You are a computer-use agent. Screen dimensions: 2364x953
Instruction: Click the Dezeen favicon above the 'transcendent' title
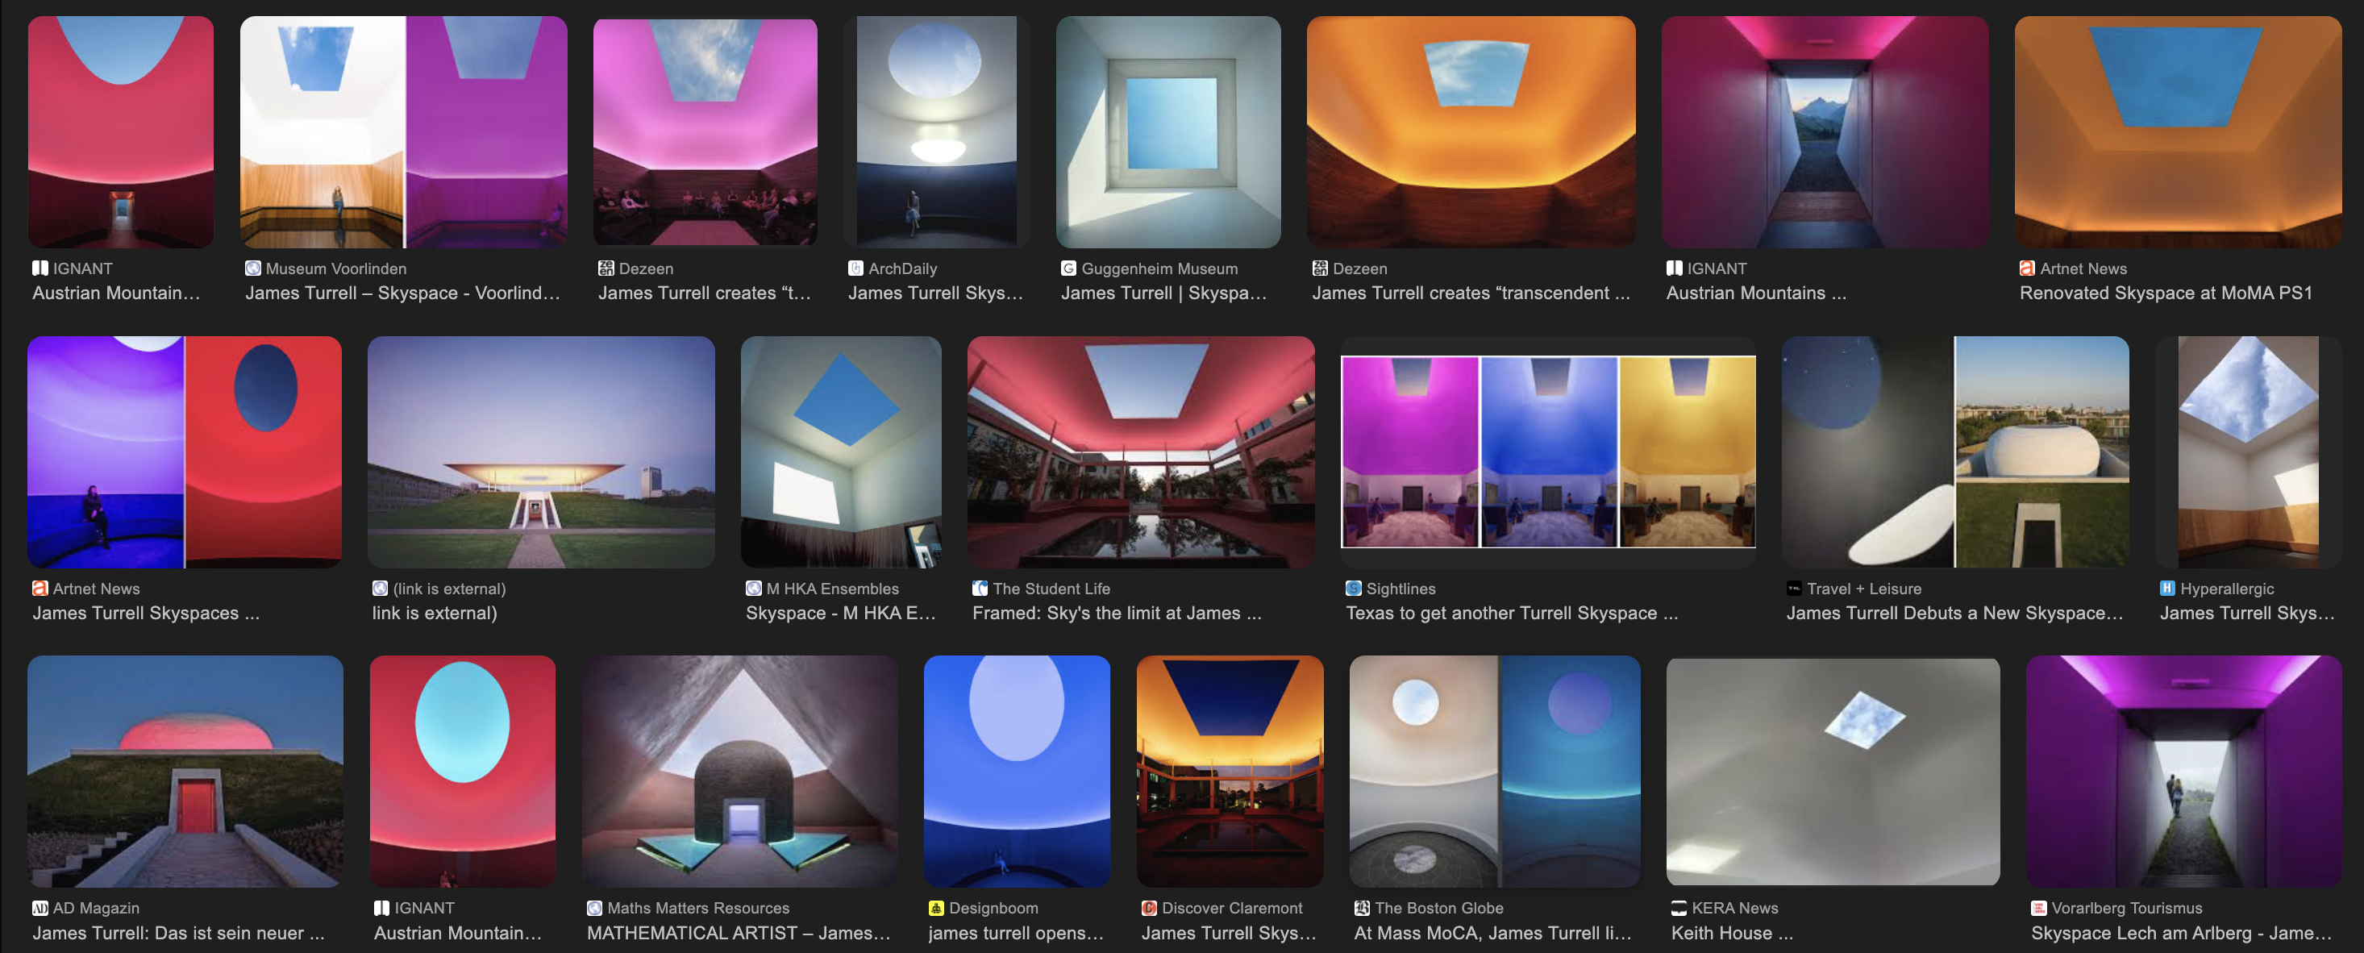coord(1320,268)
